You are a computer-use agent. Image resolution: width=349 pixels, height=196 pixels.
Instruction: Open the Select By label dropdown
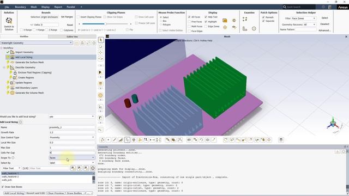(x=72, y=163)
